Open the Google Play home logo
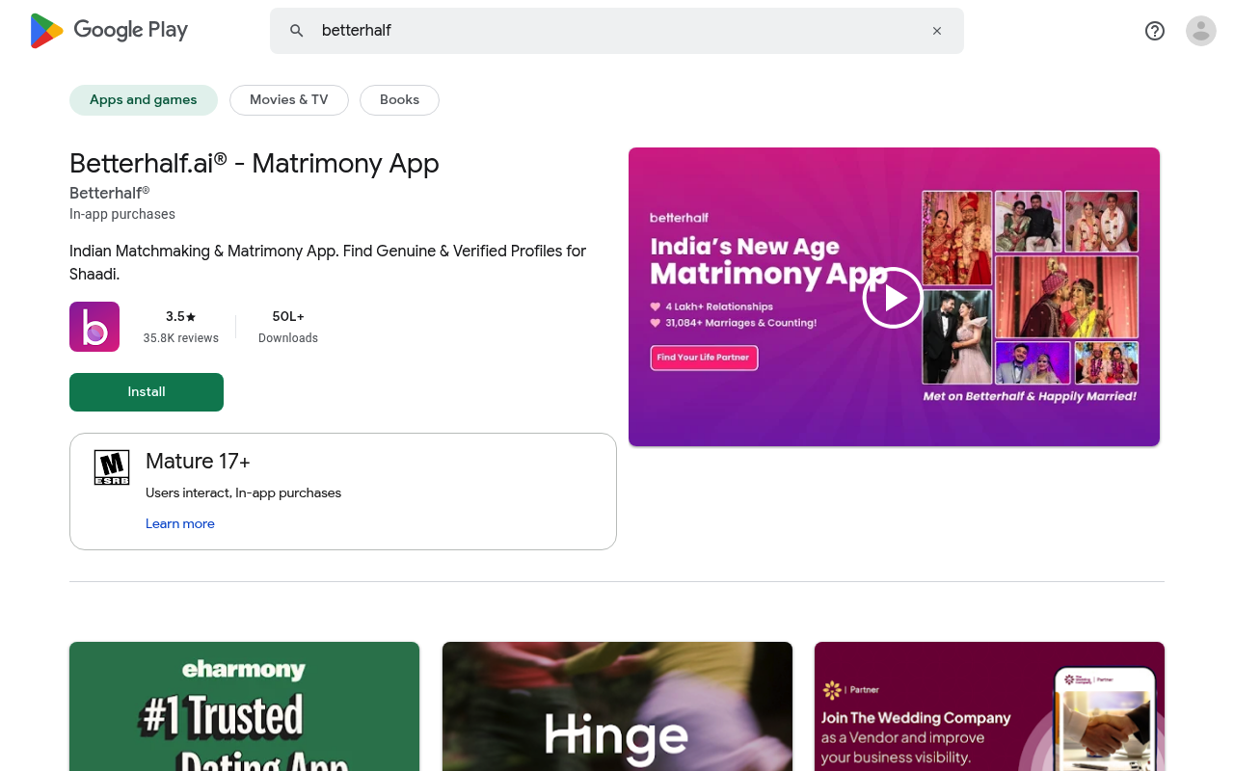The height and width of the screenshot is (771, 1234). point(109,31)
